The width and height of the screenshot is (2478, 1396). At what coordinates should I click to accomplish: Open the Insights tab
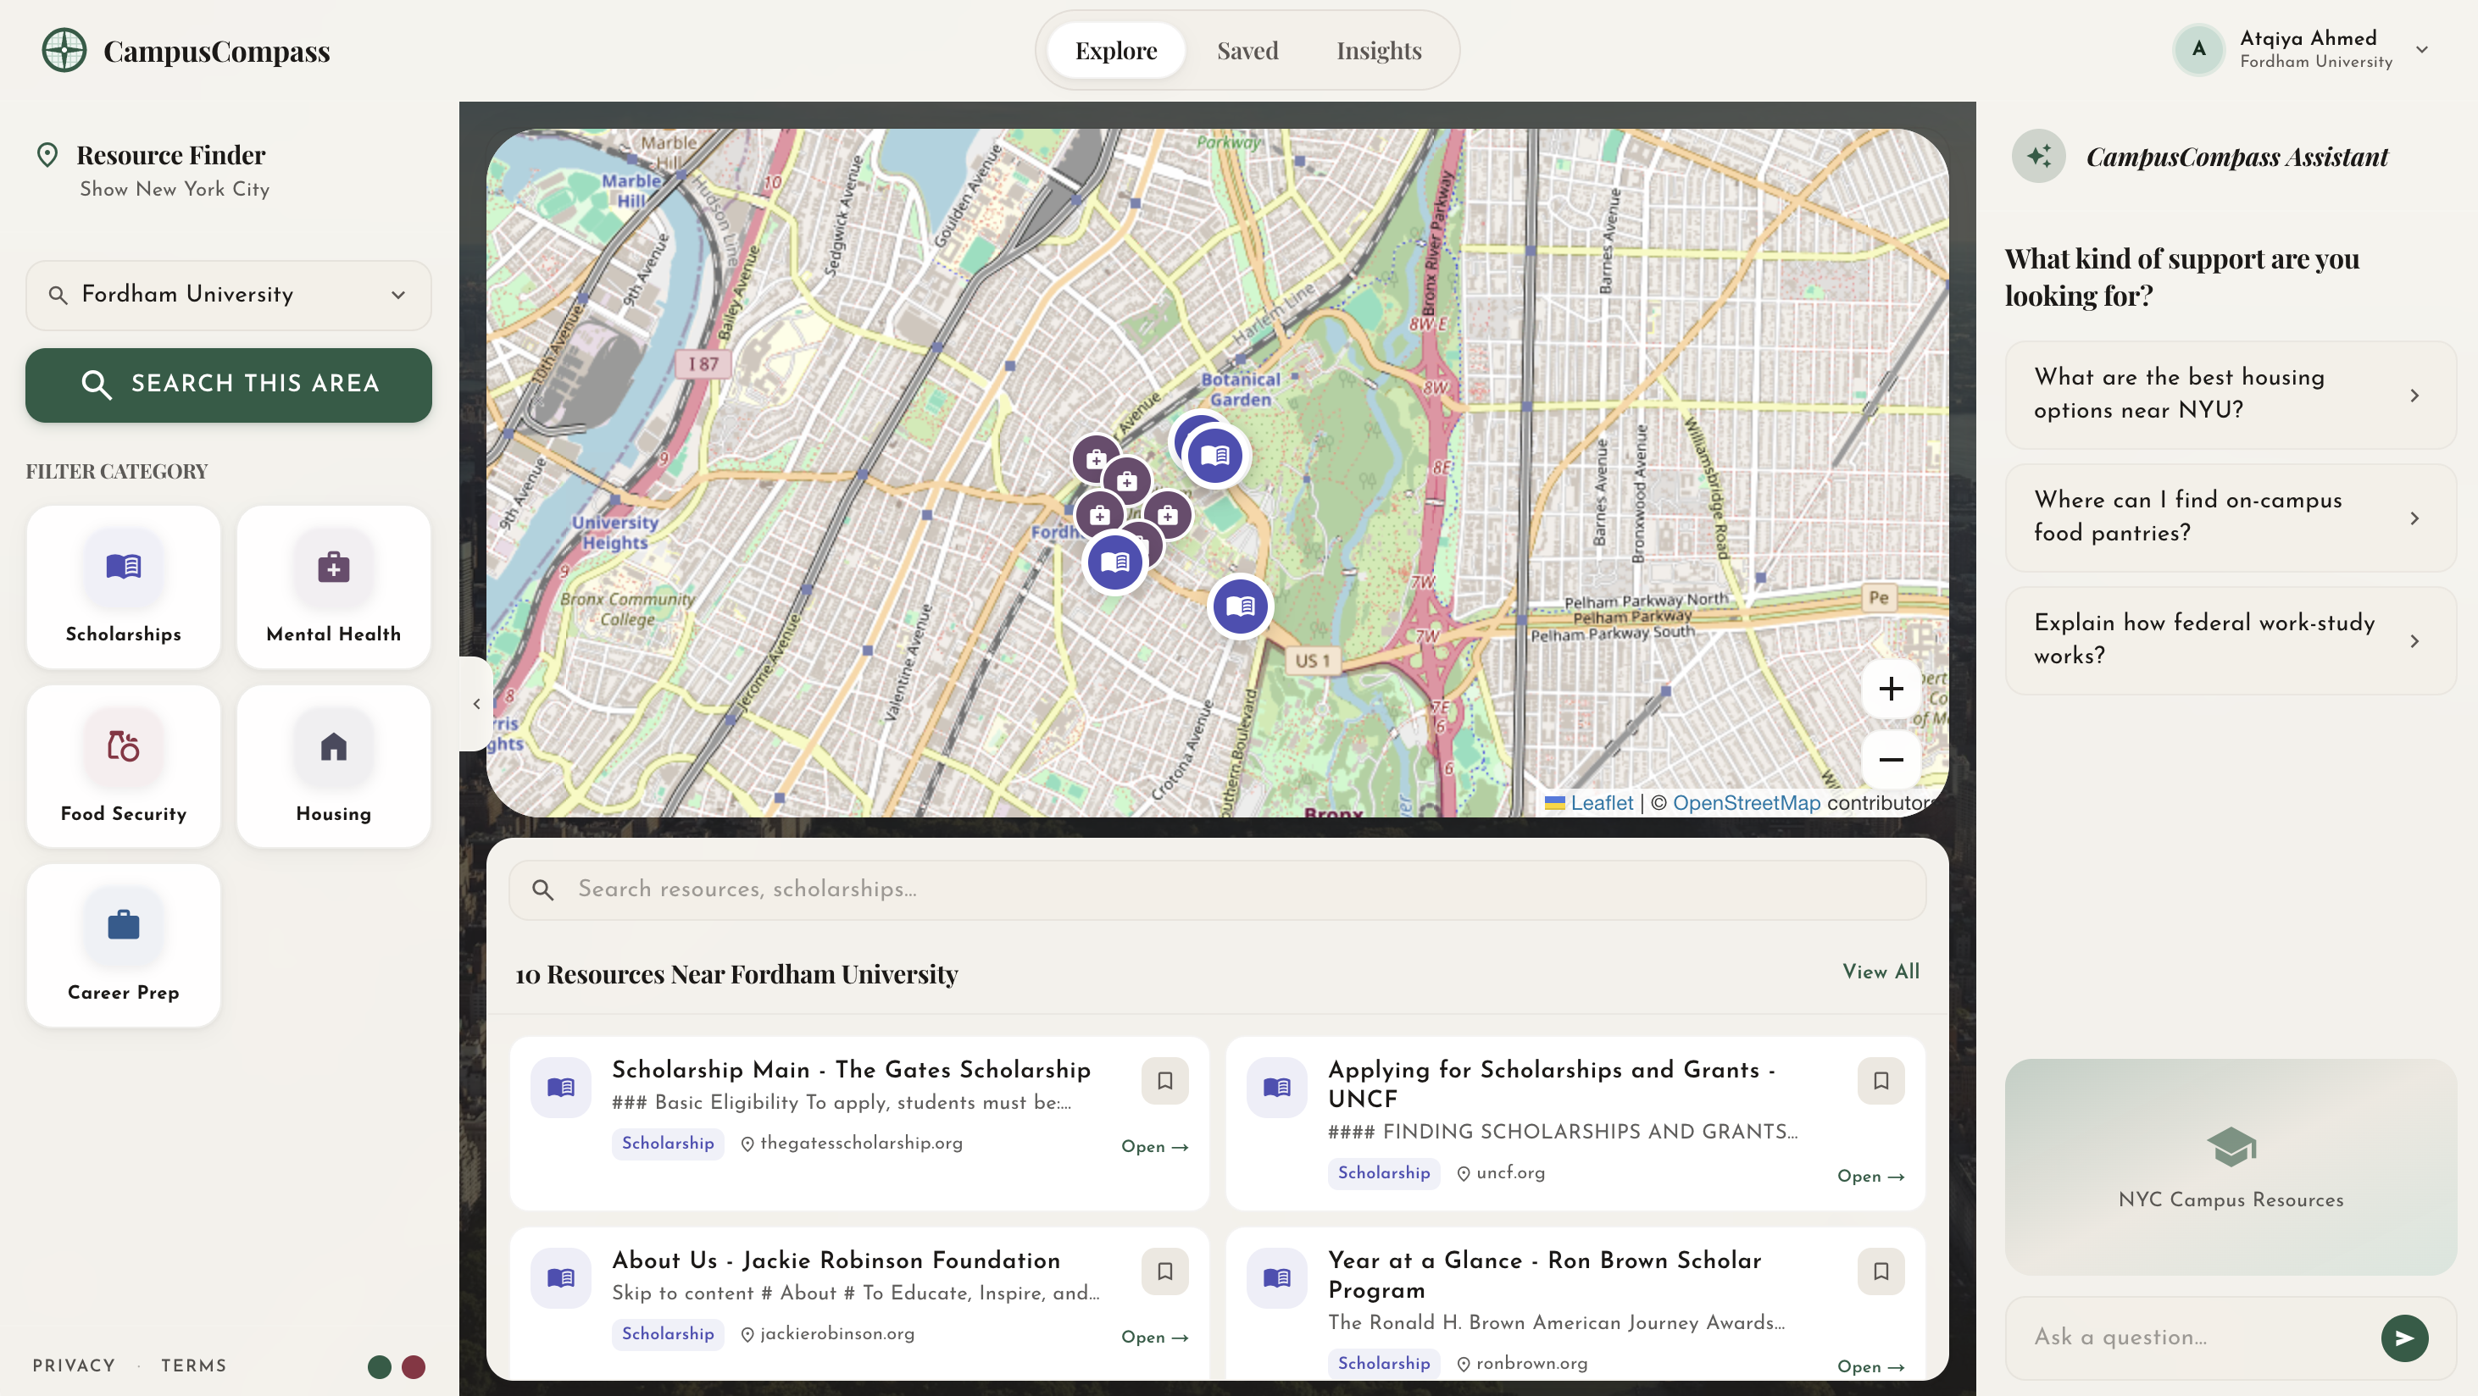pos(1379,50)
